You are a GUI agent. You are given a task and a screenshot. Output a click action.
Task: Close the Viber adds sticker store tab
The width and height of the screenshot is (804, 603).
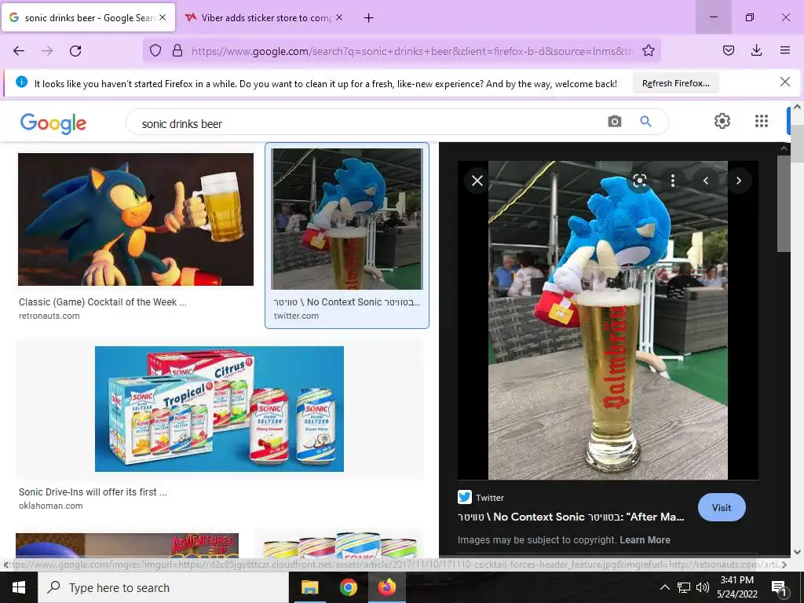[339, 17]
